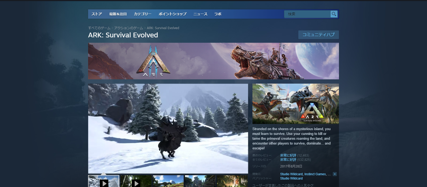This screenshot has width=427, height=187.
Task: Open all reviews 非常に好評 link
Action: coord(288,160)
